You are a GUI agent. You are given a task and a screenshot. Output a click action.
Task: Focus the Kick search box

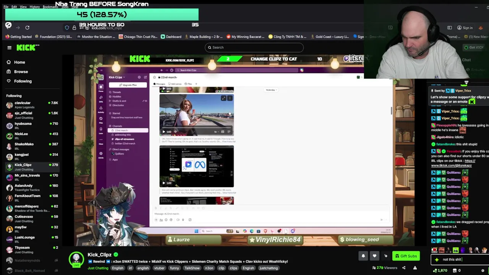(x=254, y=47)
